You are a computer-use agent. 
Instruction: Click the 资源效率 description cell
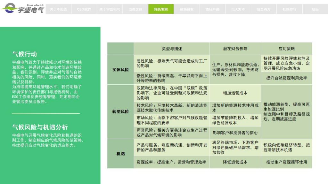pos(172,162)
